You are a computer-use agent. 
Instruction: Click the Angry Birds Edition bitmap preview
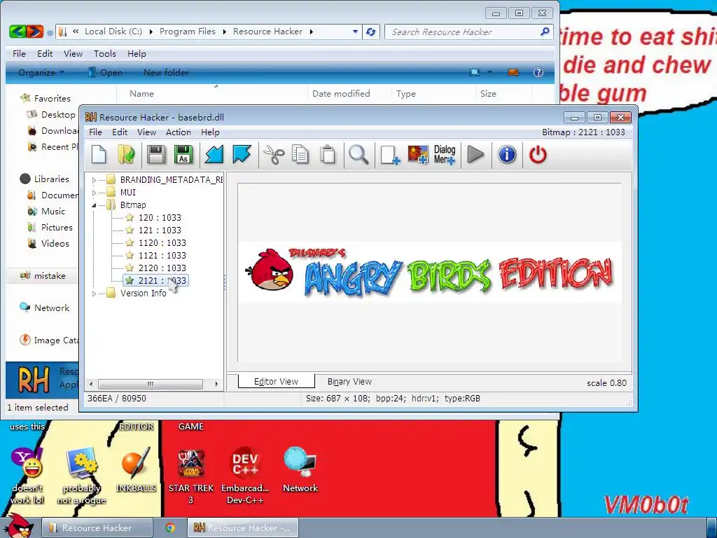point(429,273)
